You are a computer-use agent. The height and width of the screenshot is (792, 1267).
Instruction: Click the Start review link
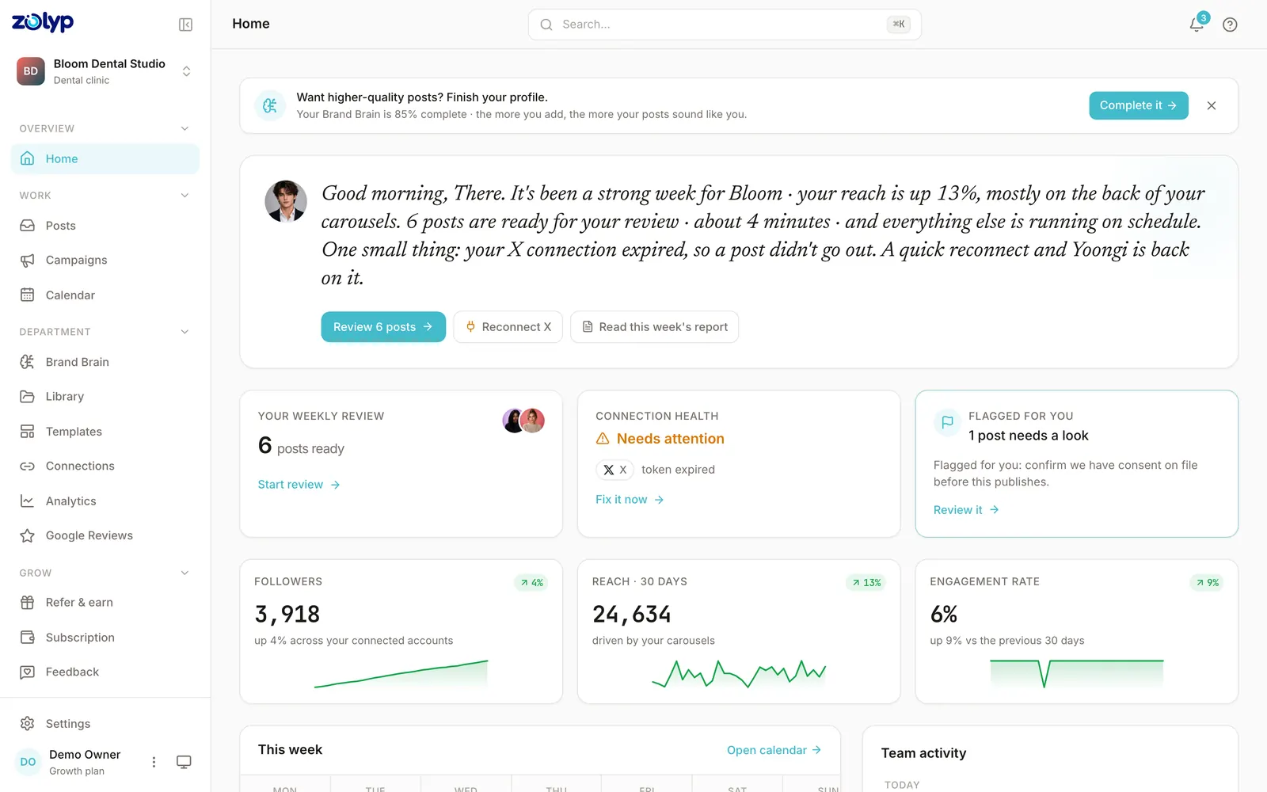coord(299,485)
